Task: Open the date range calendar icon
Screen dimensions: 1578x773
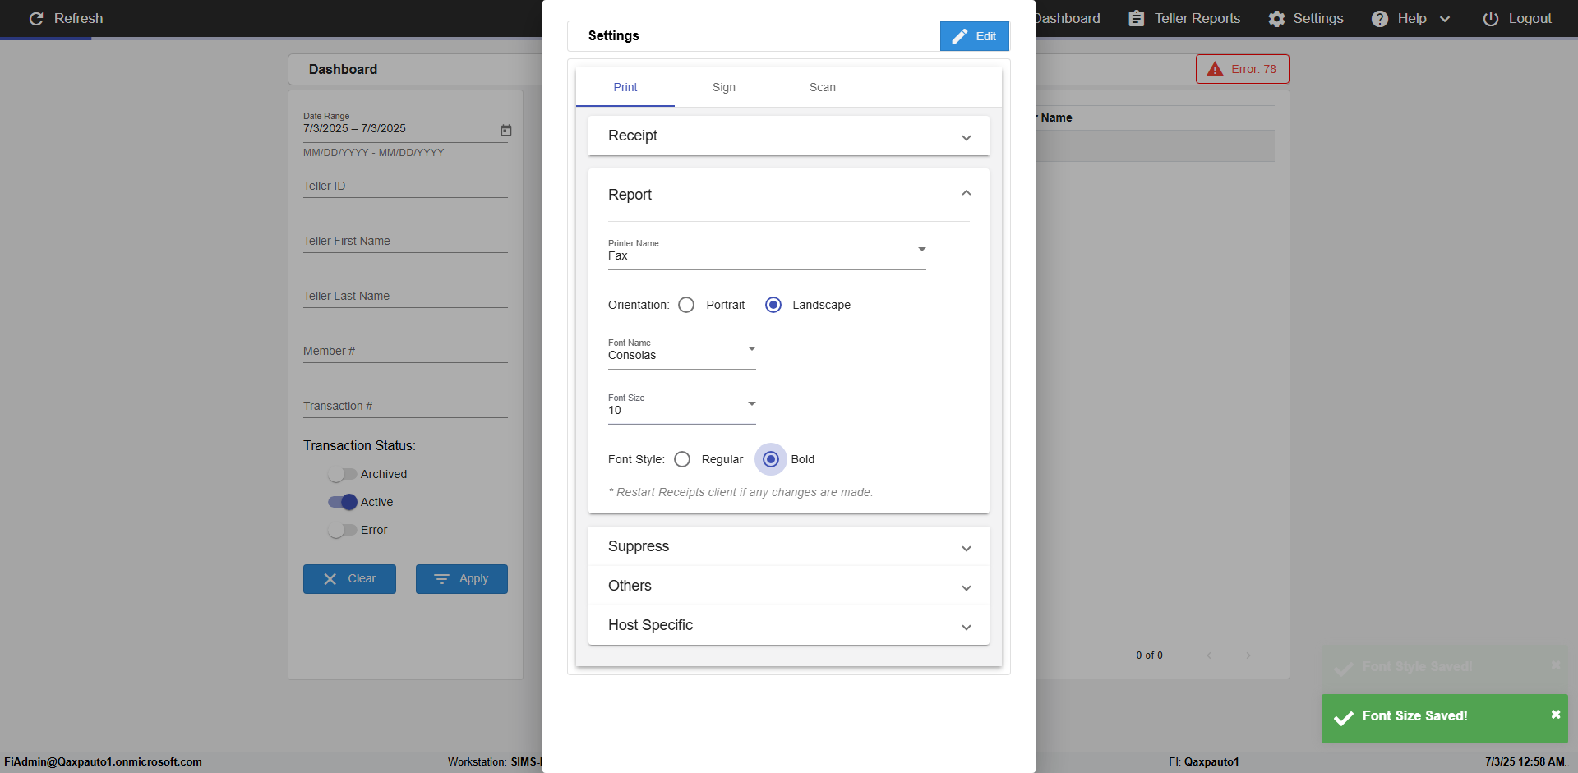Action: click(506, 130)
